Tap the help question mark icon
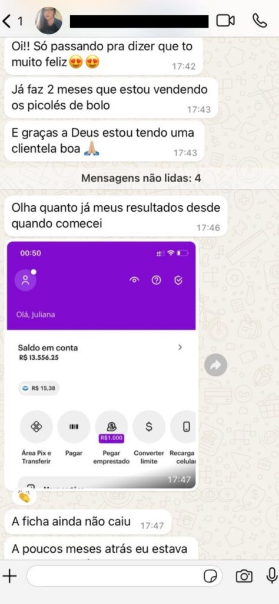This screenshot has height=604, width=279. coord(156,280)
